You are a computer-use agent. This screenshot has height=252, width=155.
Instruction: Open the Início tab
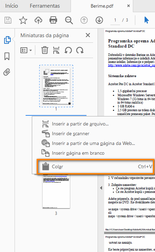[11, 6]
